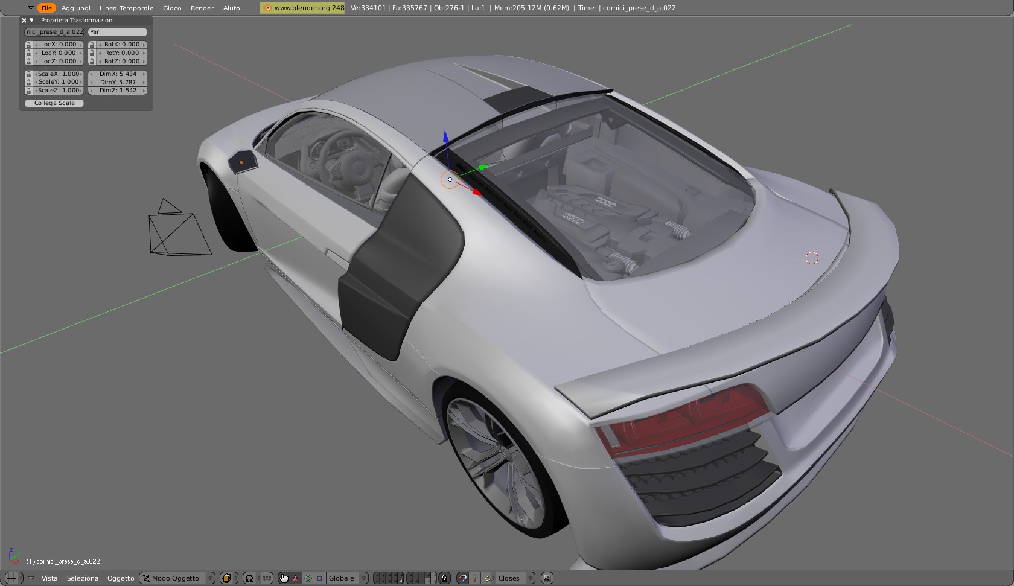Screen dimensions: 1014x586
Task: Open the Modo Oggetto mode dropdown
Action: click(177, 578)
